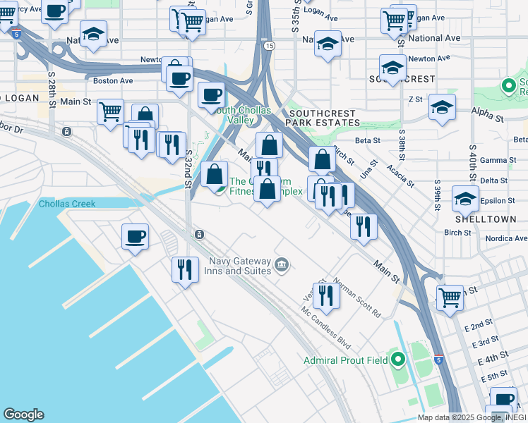The height and width of the screenshot is (423, 528).
Task: Click the transit station icon near S 28th St
Action: click(66, 131)
